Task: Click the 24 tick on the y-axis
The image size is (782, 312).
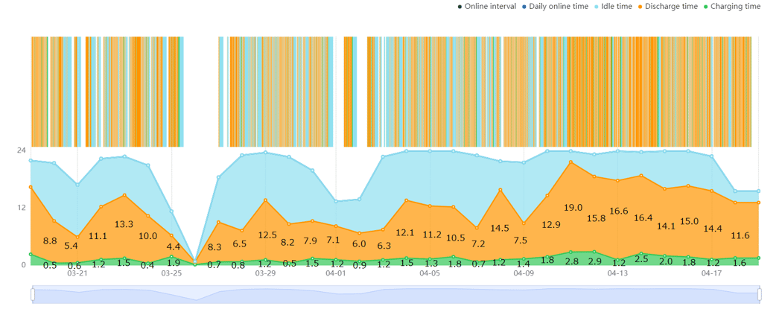Action: pos(22,149)
